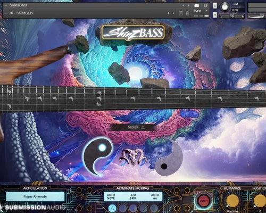Click the Position knob
Screen dimensions: 266x213
click(x=260, y=201)
